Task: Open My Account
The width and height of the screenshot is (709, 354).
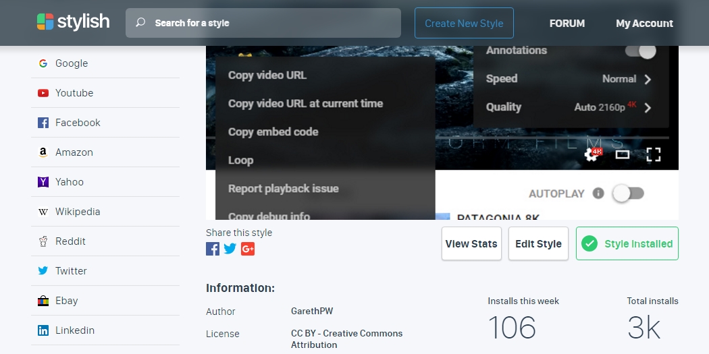Action: [644, 24]
